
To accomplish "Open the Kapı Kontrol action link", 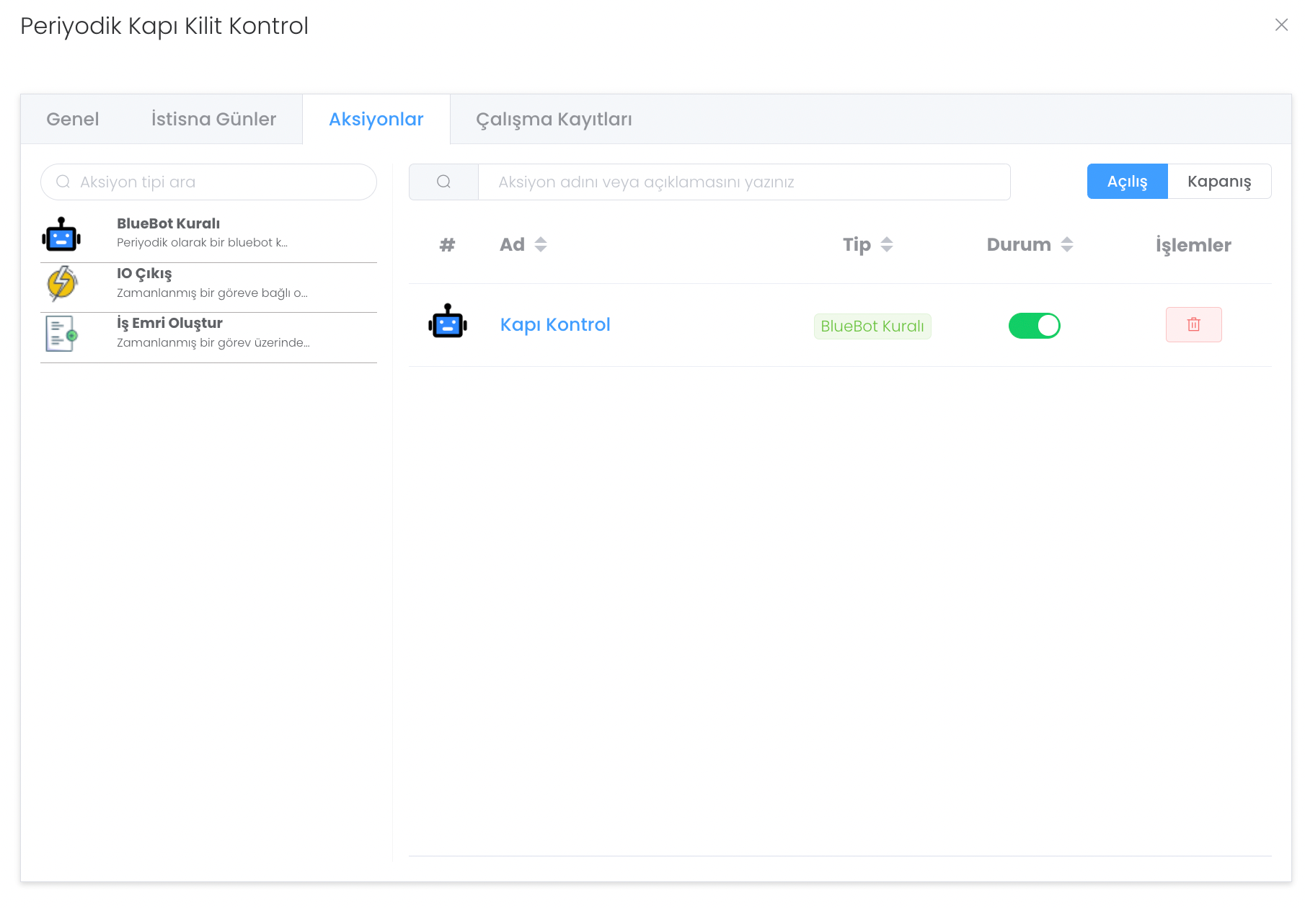I will click(x=555, y=324).
